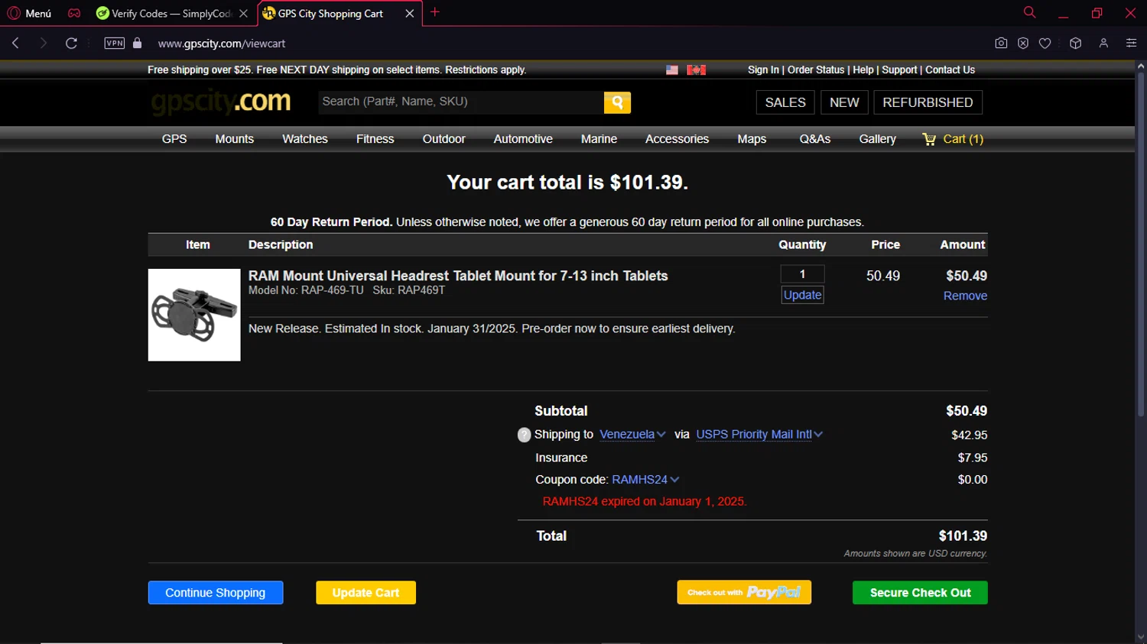Click the GX Corner gamepad icon
The height and width of the screenshot is (644, 1147).
pos(74,13)
